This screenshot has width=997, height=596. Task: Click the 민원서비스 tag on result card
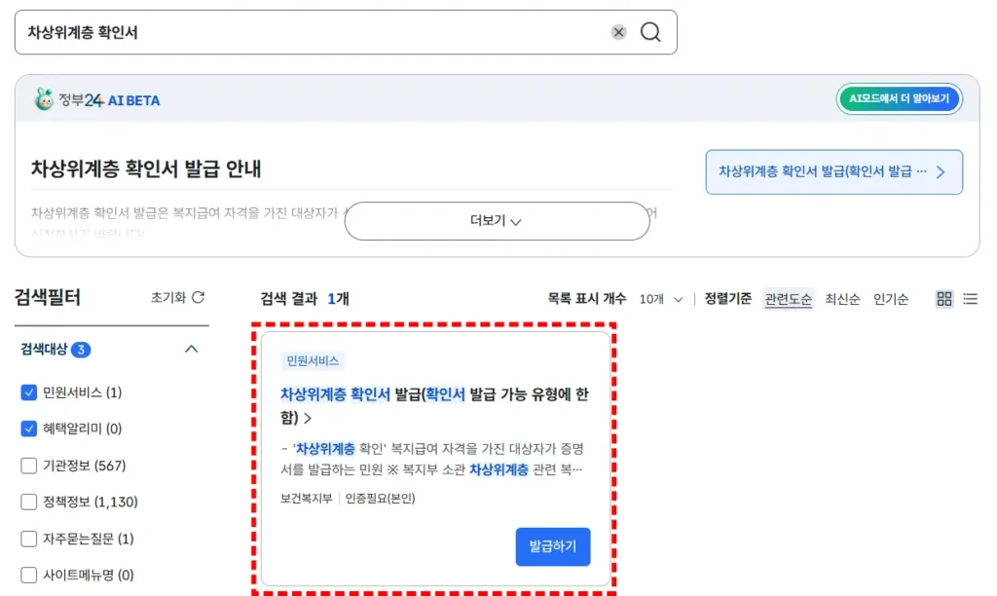313,360
